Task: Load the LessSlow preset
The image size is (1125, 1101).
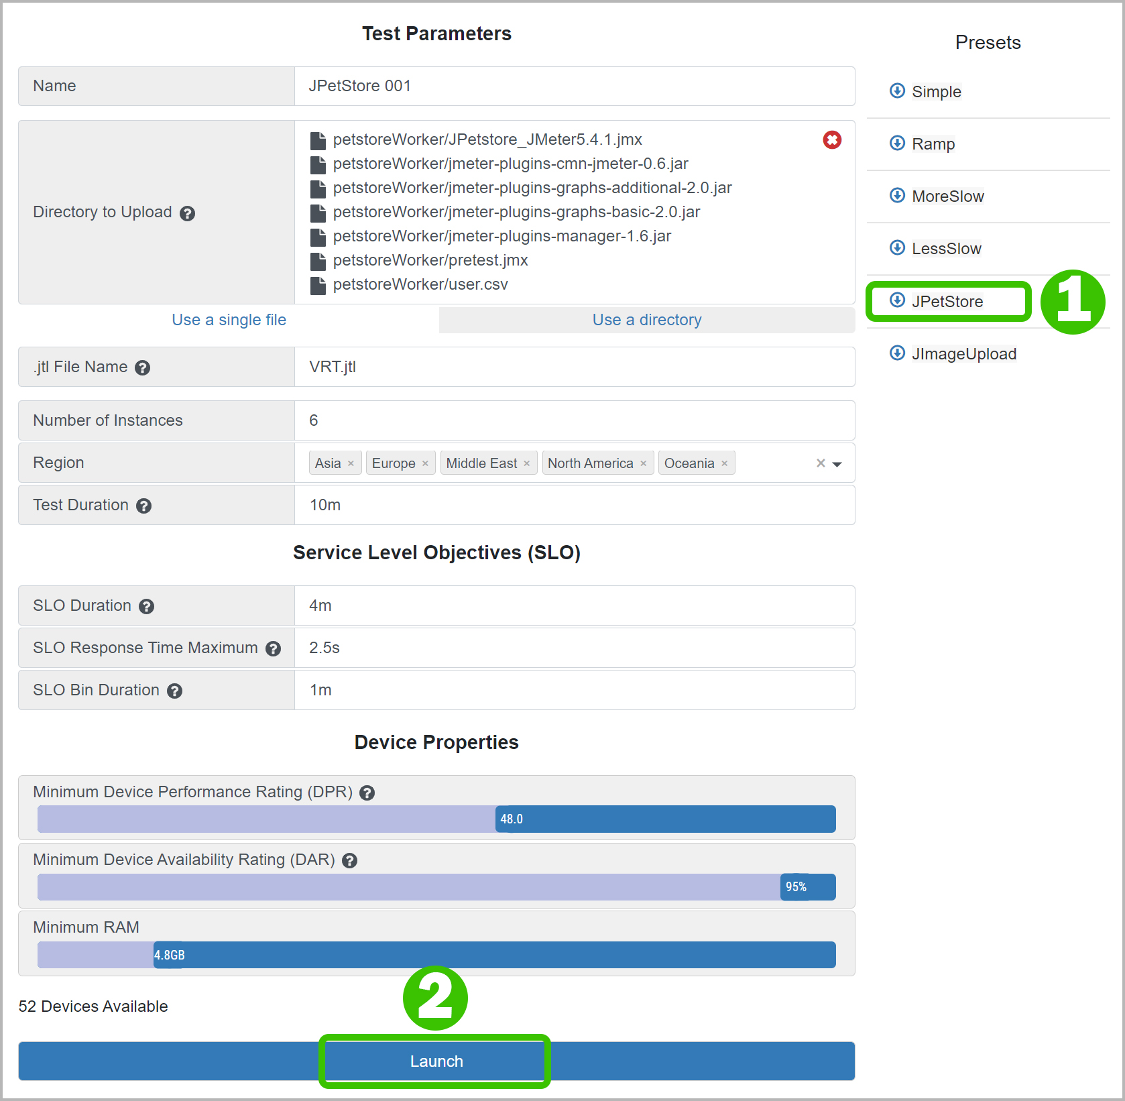Action: (946, 249)
